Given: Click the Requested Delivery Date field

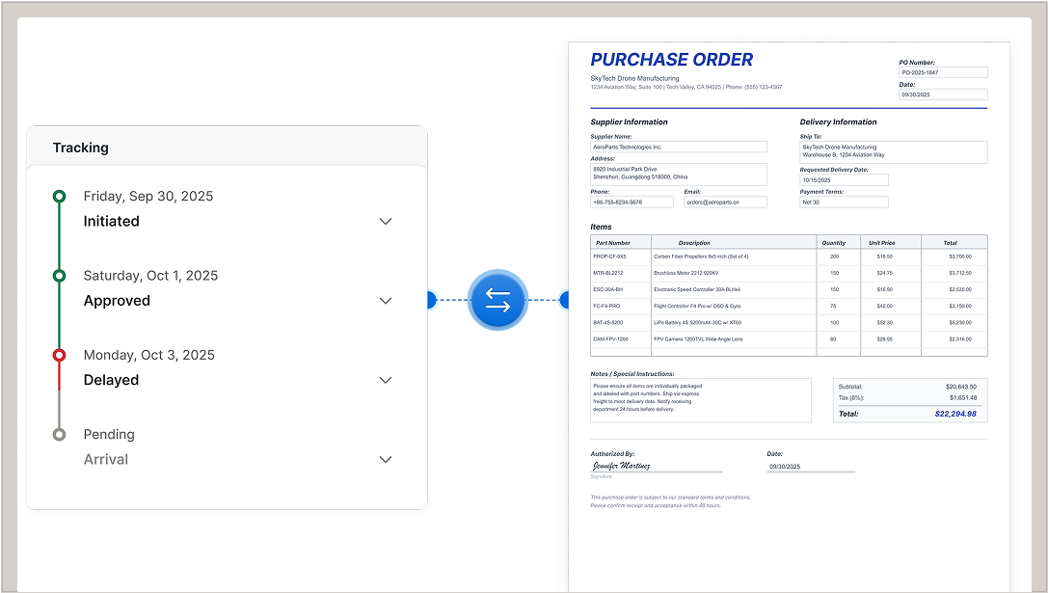Looking at the screenshot, I should click(x=844, y=180).
